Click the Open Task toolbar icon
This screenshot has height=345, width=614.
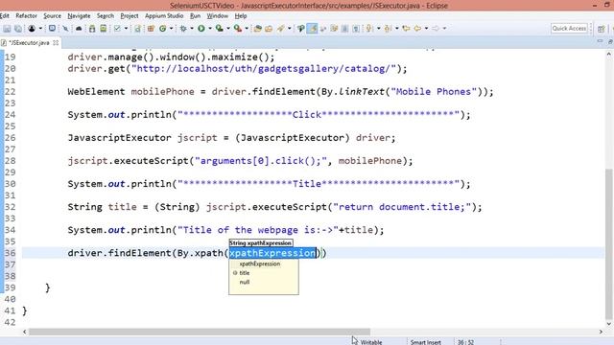(x=269, y=29)
